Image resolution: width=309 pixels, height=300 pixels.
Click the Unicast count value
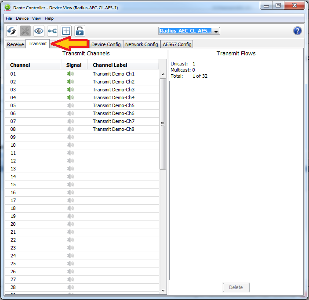[194, 64]
